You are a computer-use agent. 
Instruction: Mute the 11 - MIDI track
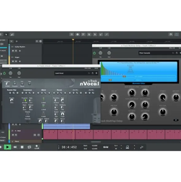pyautogui.click(x=13, y=135)
